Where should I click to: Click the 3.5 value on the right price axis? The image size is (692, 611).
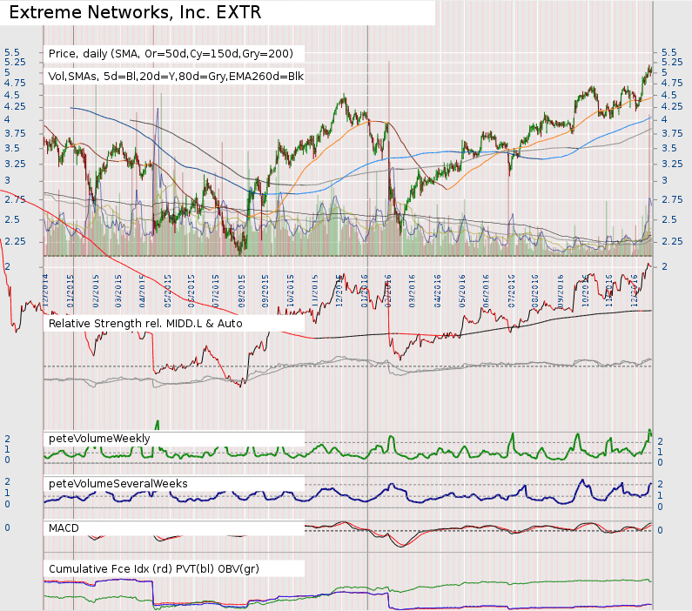coord(669,148)
